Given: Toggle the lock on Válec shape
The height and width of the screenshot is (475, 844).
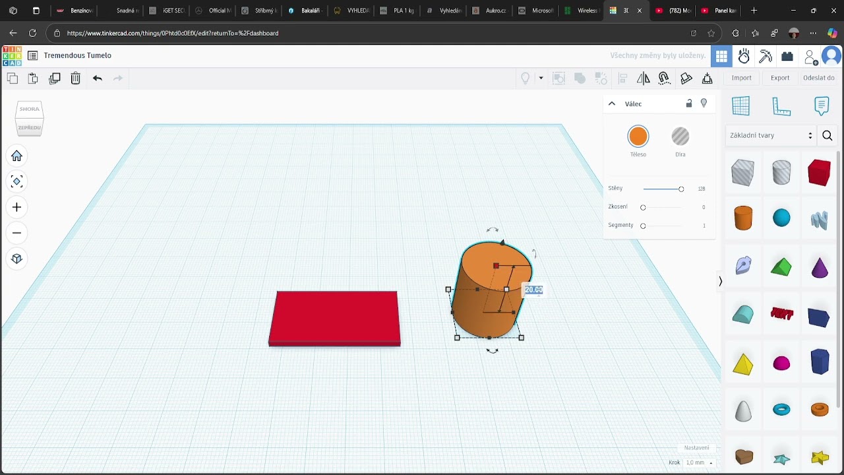Looking at the screenshot, I should [x=689, y=104].
